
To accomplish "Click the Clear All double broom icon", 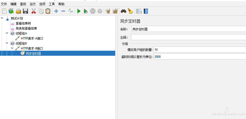I will click(x=115, y=11).
